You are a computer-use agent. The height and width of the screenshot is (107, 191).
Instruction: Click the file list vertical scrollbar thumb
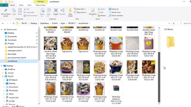tap(159, 77)
